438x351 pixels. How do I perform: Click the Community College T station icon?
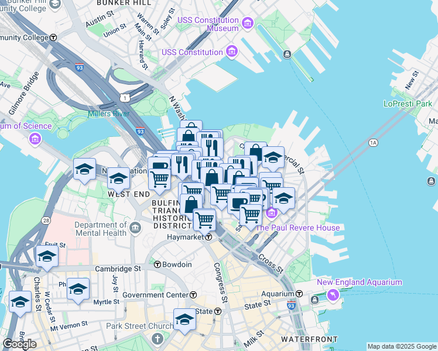coord(53,37)
